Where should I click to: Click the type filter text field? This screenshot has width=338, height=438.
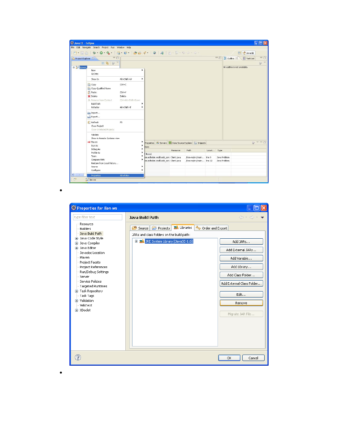pos(97,217)
